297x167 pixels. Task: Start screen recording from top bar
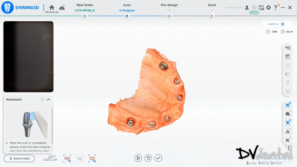tap(261, 8)
